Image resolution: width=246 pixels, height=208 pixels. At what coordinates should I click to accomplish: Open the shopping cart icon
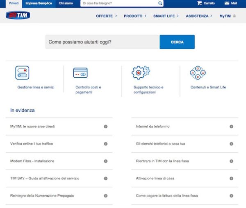[200, 3]
